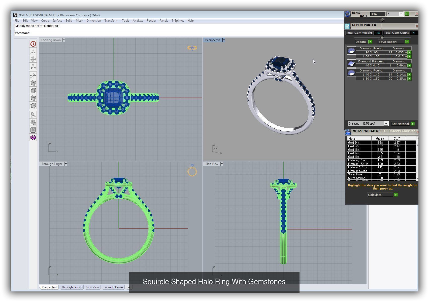This screenshot has height=302, width=429.
Task: Click green arrow beside .90 X .90 row
Action: [x=409, y=52]
